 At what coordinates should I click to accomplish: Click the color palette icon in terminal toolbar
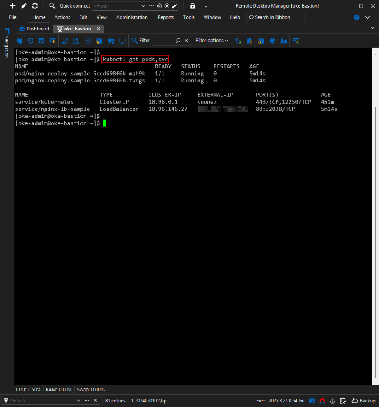272,41
